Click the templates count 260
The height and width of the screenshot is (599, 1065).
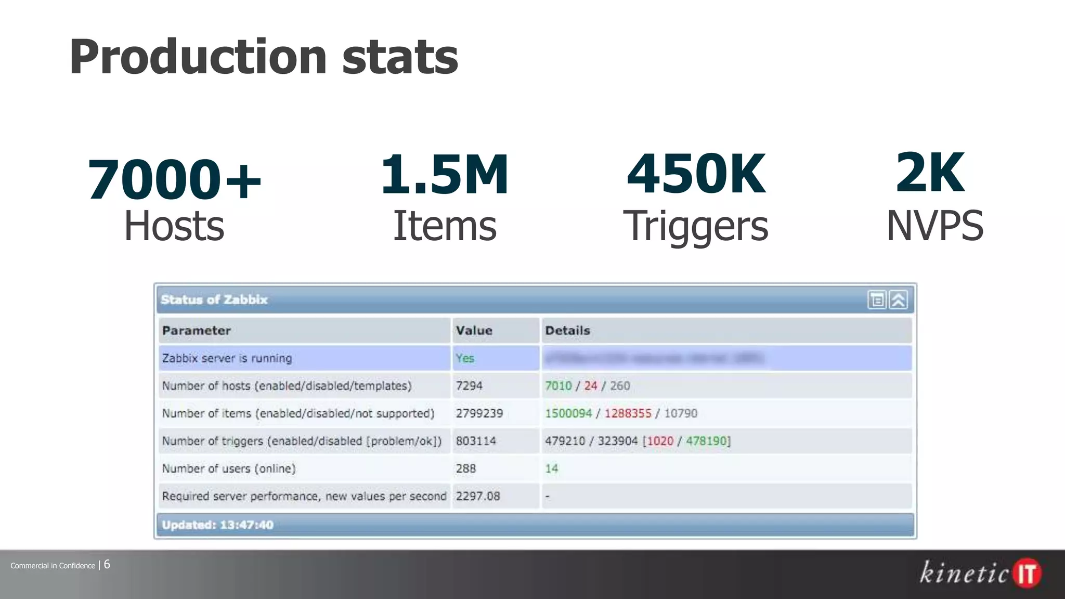(x=620, y=386)
